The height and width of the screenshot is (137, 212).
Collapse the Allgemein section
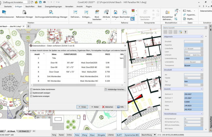point(201,37)
